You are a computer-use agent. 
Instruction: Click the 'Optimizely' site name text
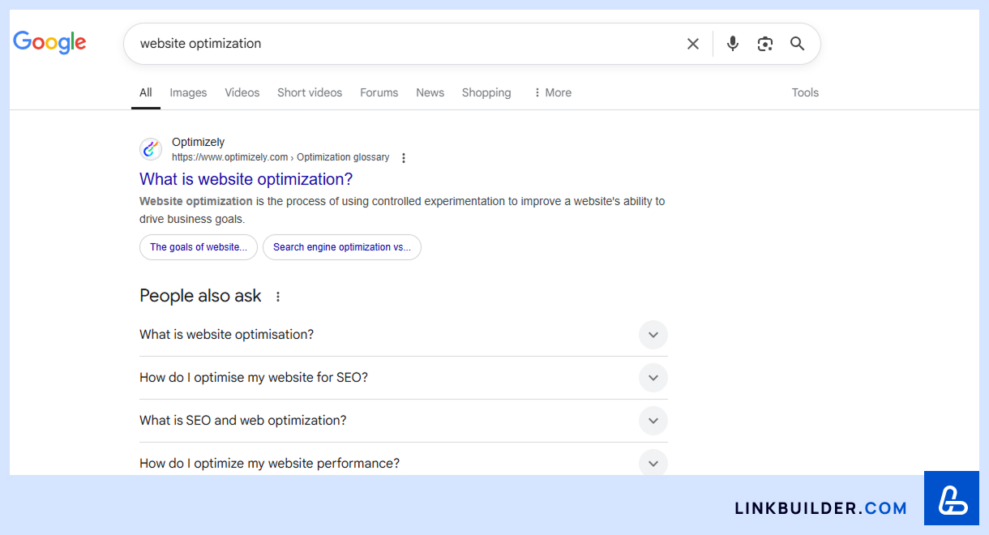point(199,142)
